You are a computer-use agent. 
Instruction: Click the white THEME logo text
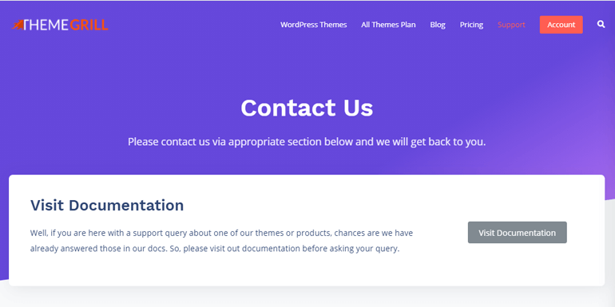pos(47,25)
